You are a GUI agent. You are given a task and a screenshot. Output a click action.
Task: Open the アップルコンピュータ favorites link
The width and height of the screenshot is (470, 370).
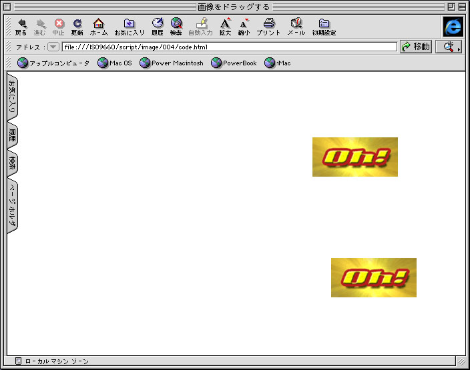coord(53,63)
